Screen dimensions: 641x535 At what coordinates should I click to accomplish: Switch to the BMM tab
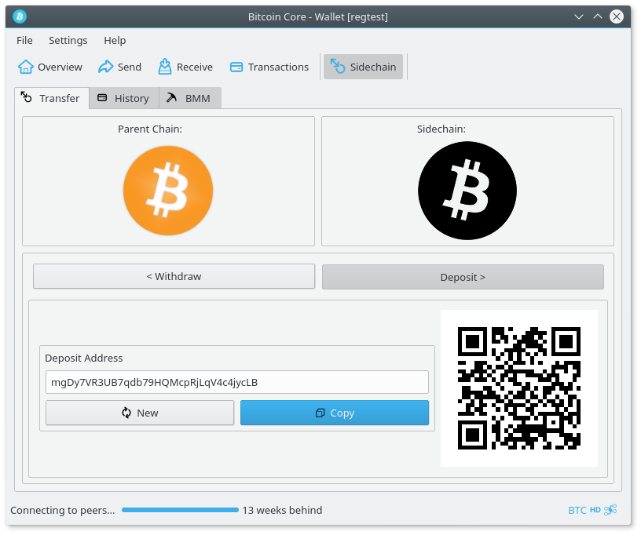point(189,98)
